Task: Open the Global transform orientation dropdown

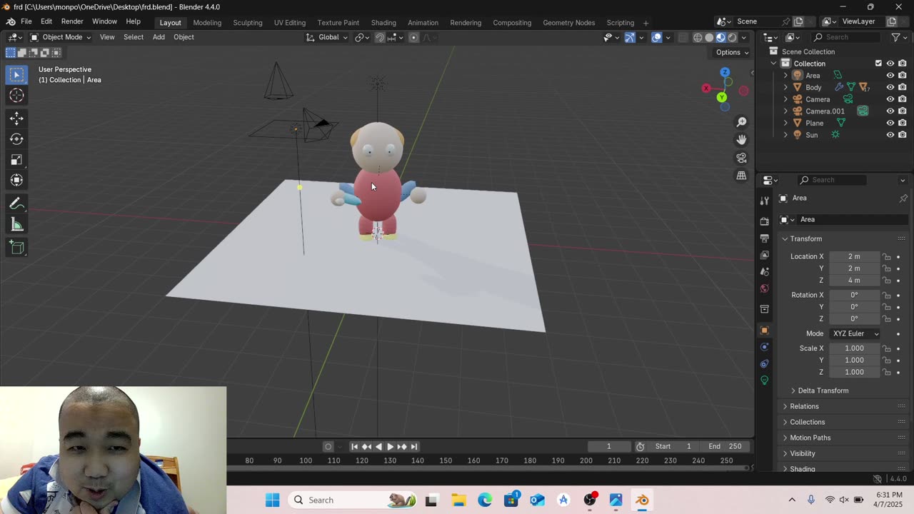Action: pos(327,37)
